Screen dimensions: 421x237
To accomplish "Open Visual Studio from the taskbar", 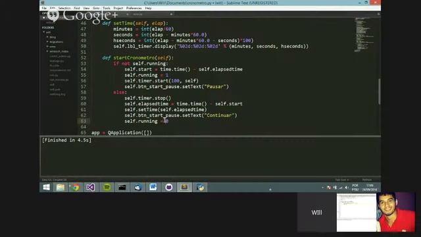I will tap(91, 187).
